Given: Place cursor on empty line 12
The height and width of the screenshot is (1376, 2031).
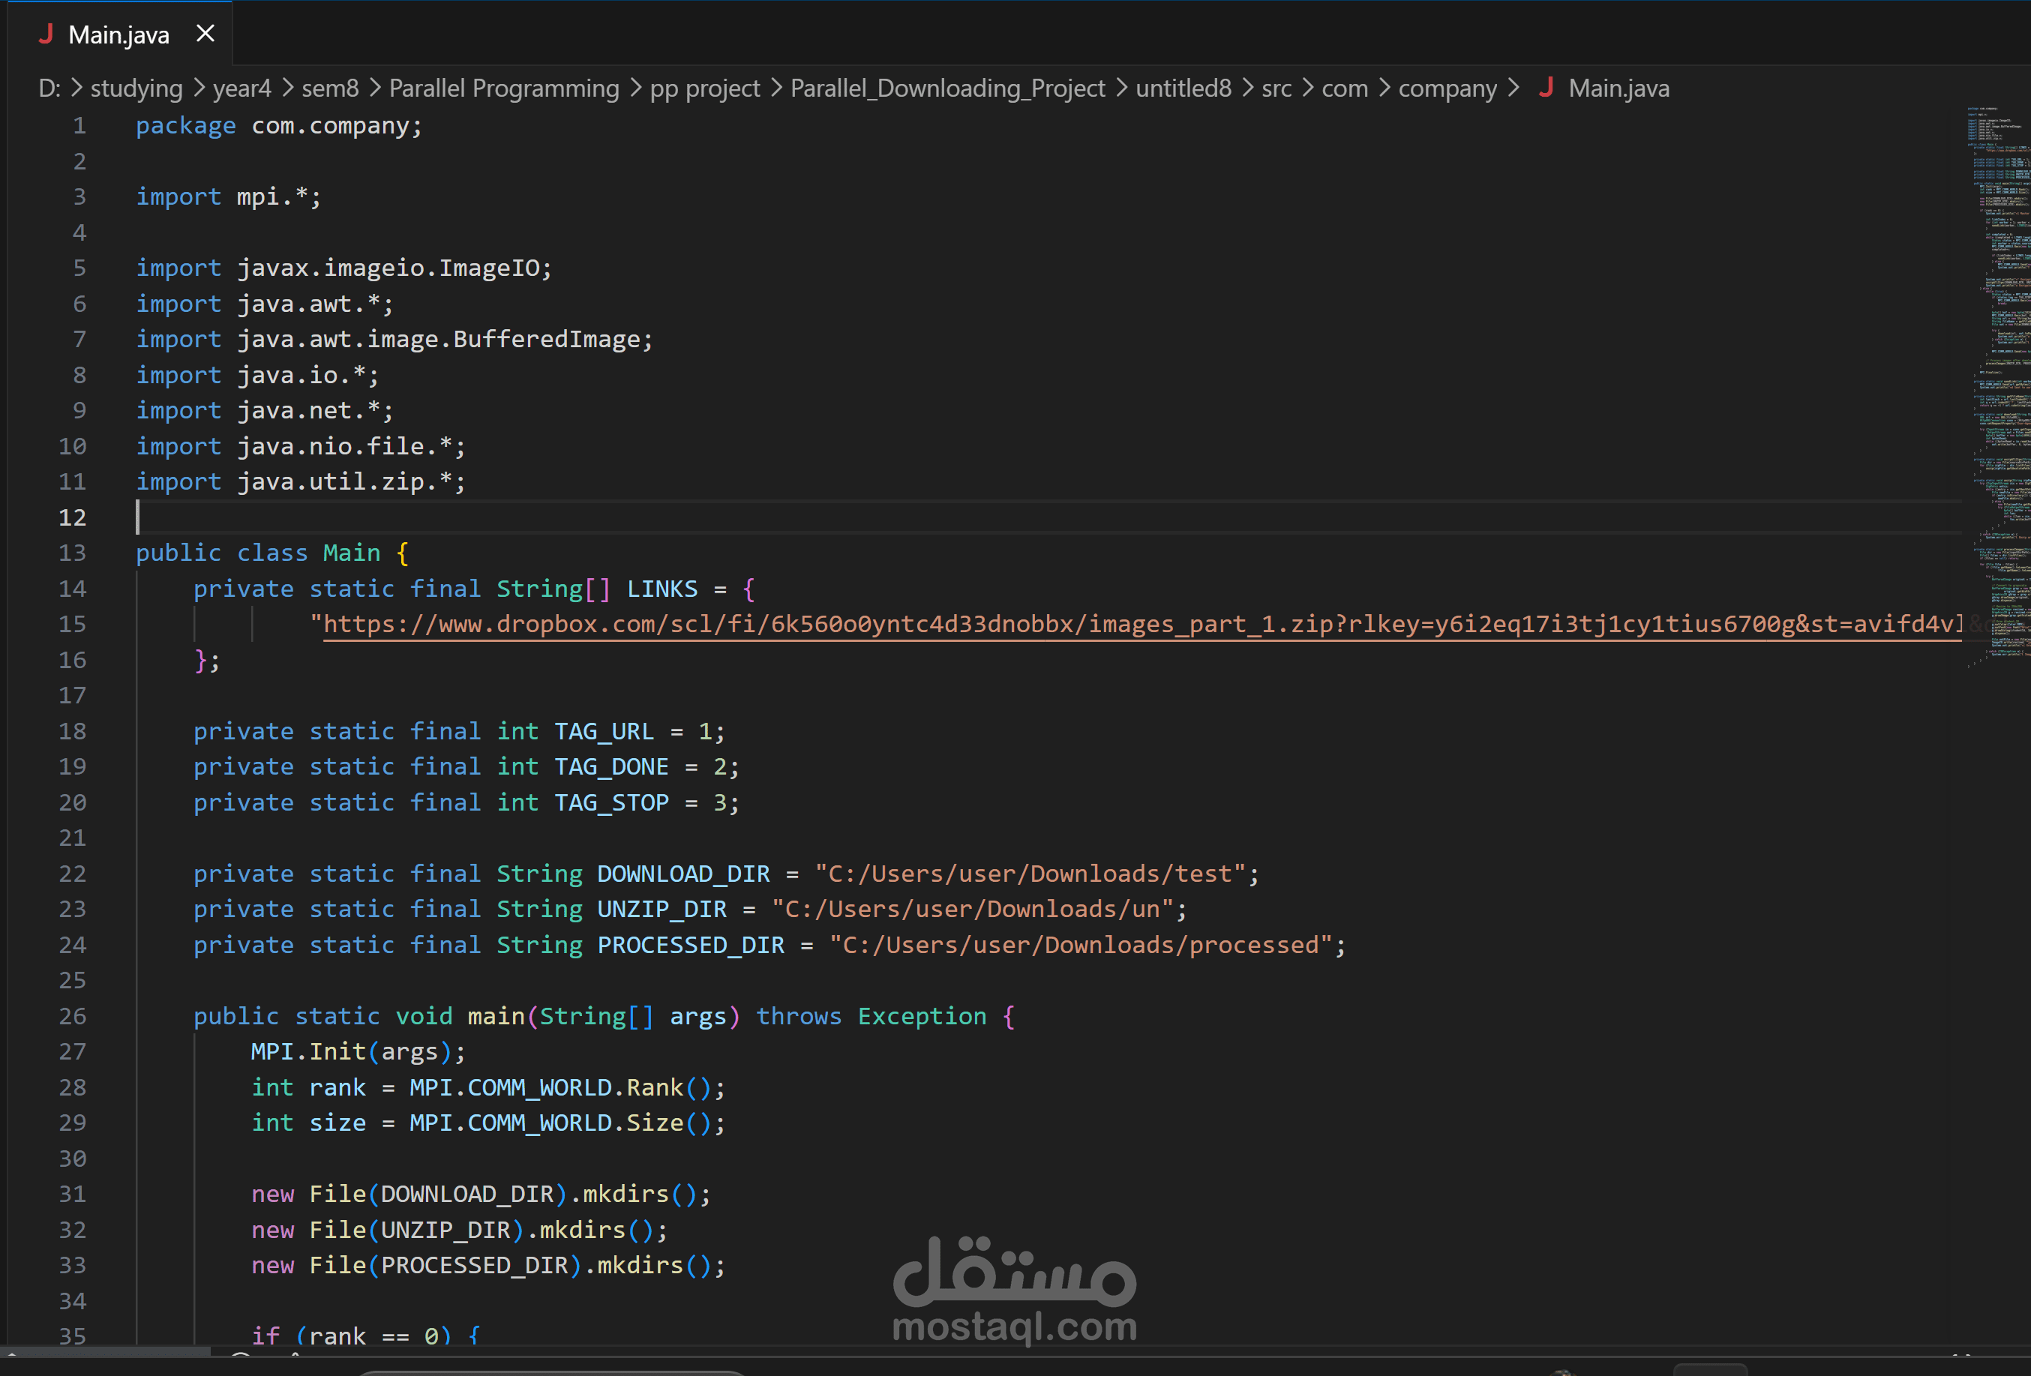Looking at the screenshot, I should click(1048, 517).
